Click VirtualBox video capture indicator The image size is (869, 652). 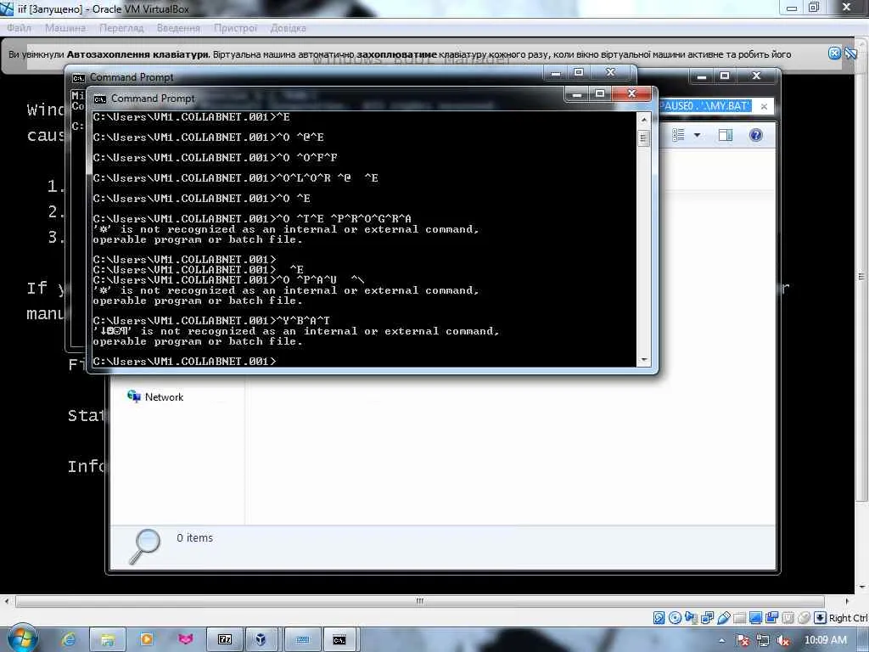[771, 618]
